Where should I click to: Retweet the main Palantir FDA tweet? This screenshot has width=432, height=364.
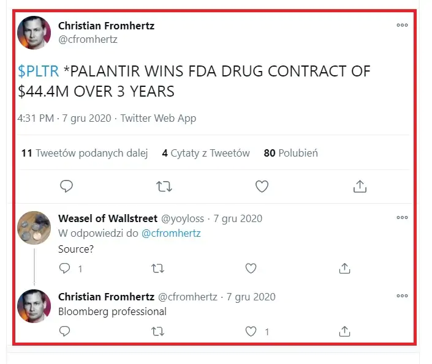164,186
